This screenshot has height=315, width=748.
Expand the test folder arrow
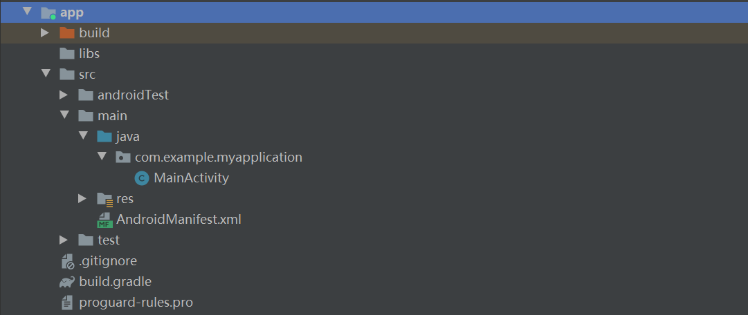pyautogui.click(x=64, y=240)
